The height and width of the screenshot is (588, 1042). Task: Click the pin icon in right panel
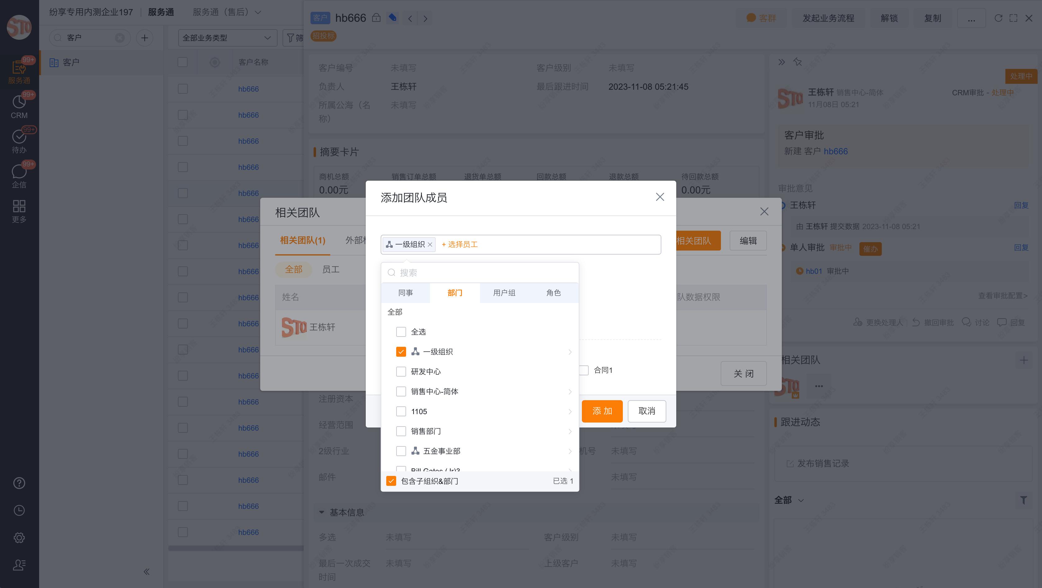click(797, 62)
